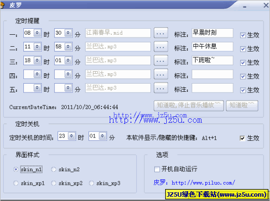Click the Alt+1 hotkey text

209,138
